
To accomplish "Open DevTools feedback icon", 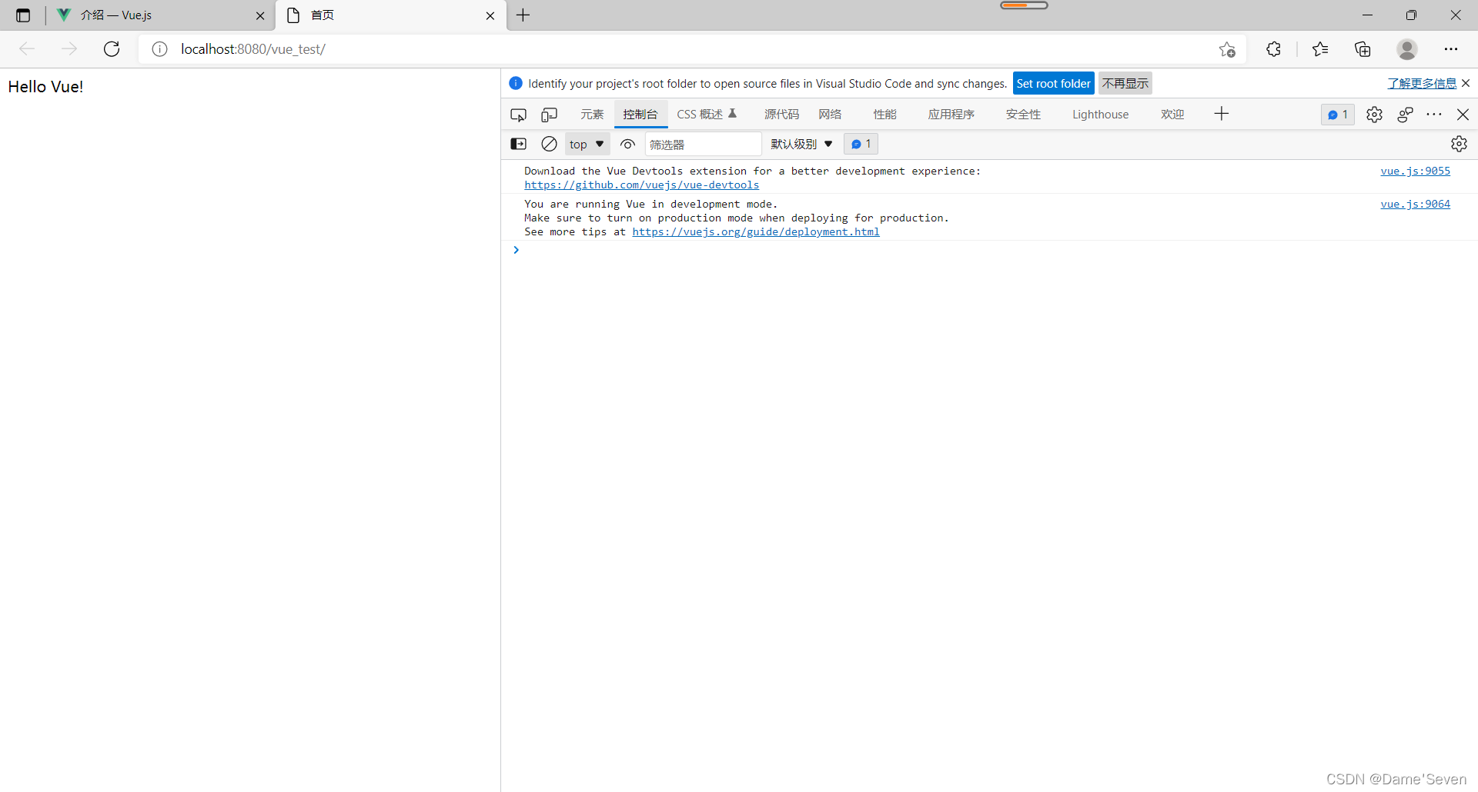I will [x=1405, y=115].
